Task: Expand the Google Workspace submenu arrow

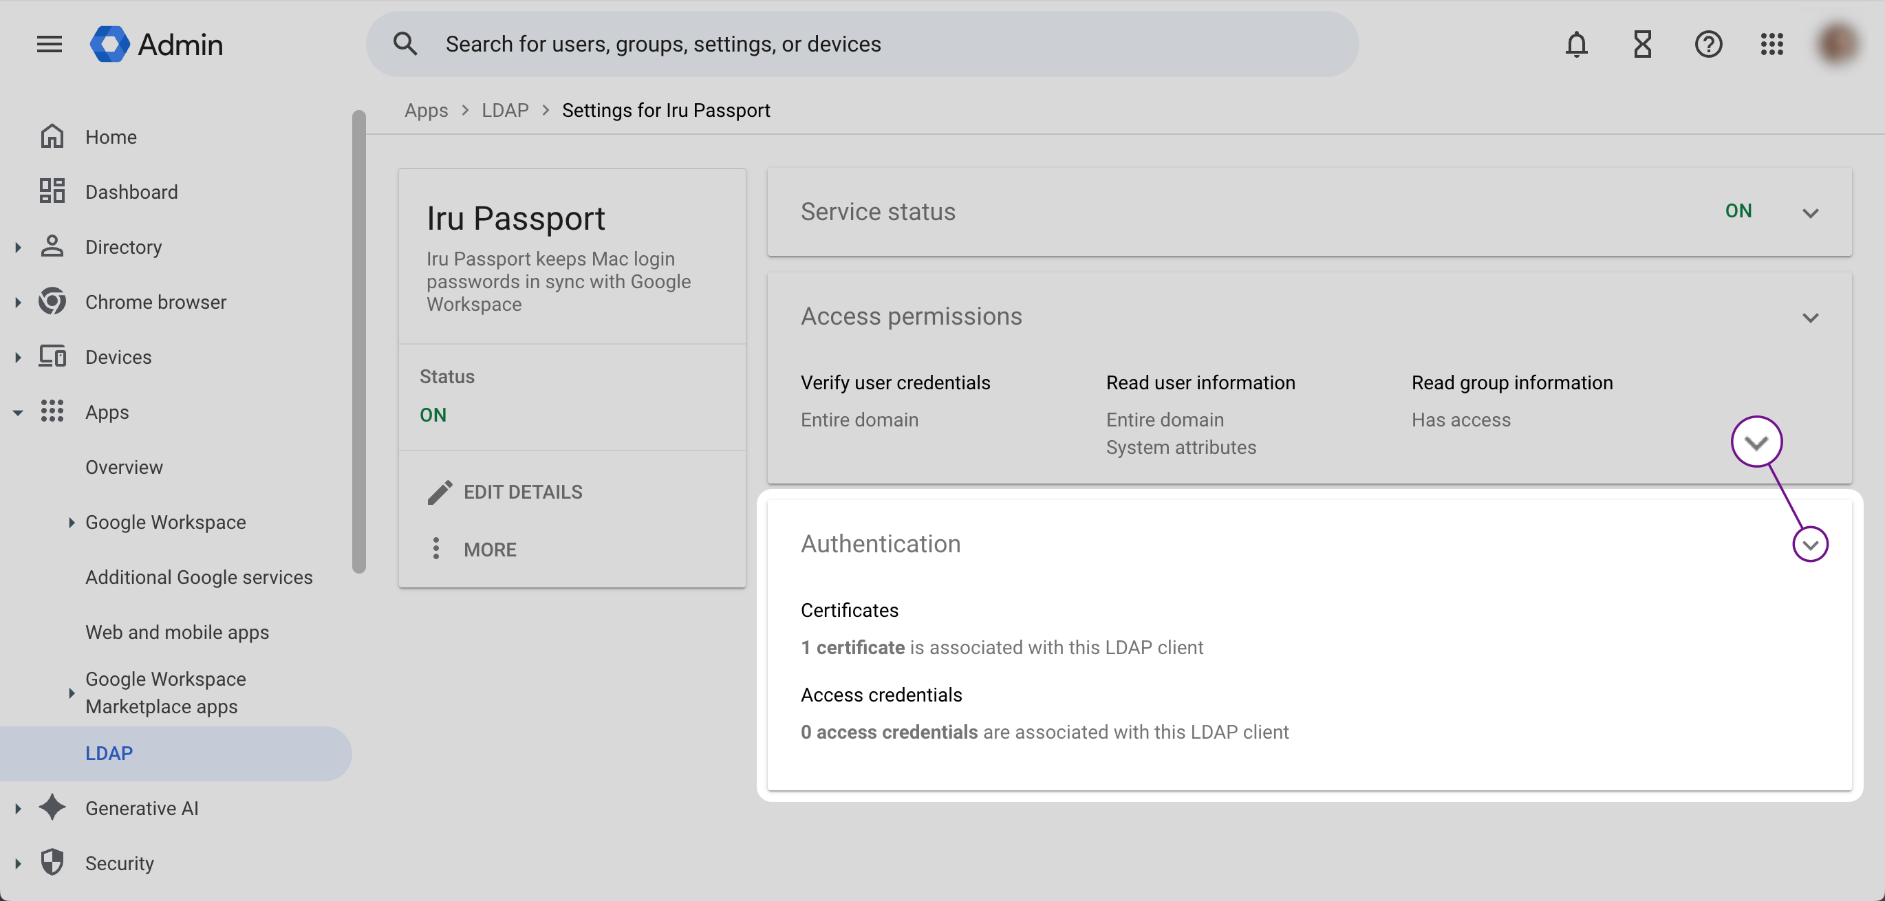Action: pos(71,522)
